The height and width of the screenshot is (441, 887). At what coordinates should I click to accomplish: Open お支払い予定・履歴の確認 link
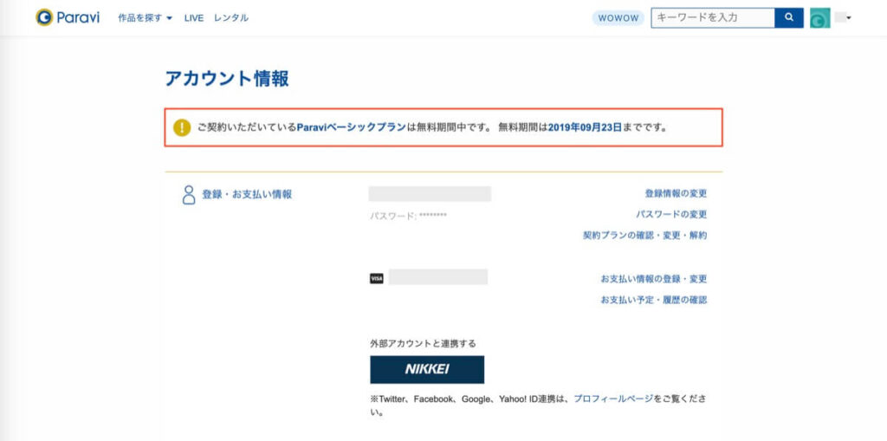[653, 300]
